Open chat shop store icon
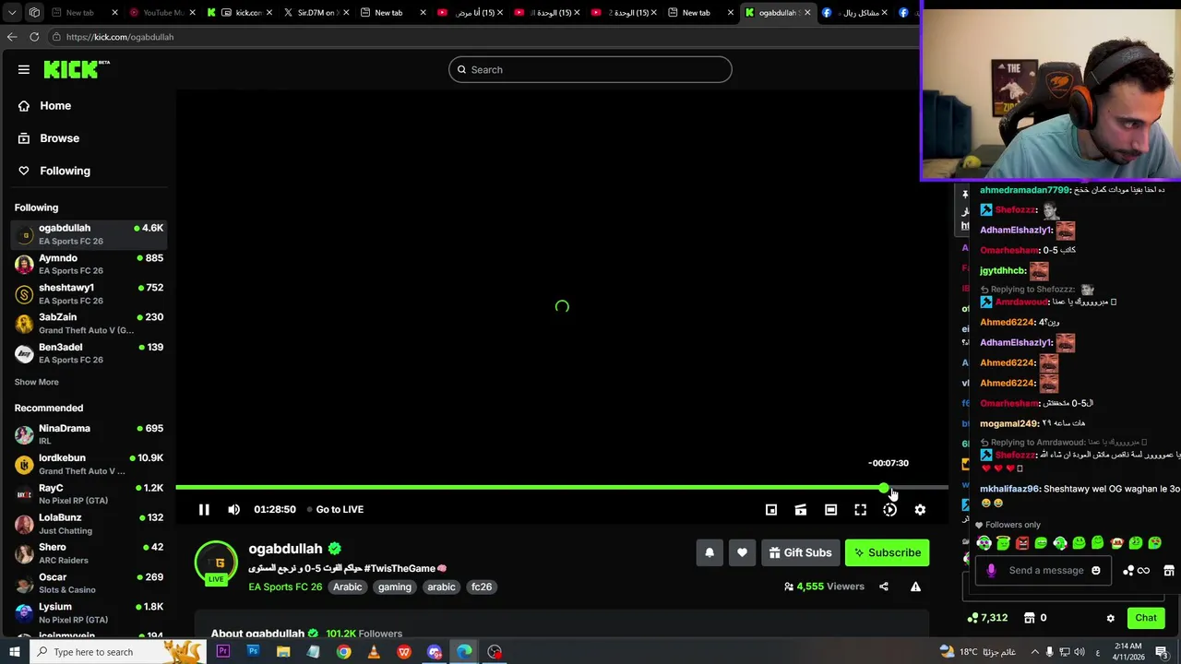 [x=1169, y=571]
